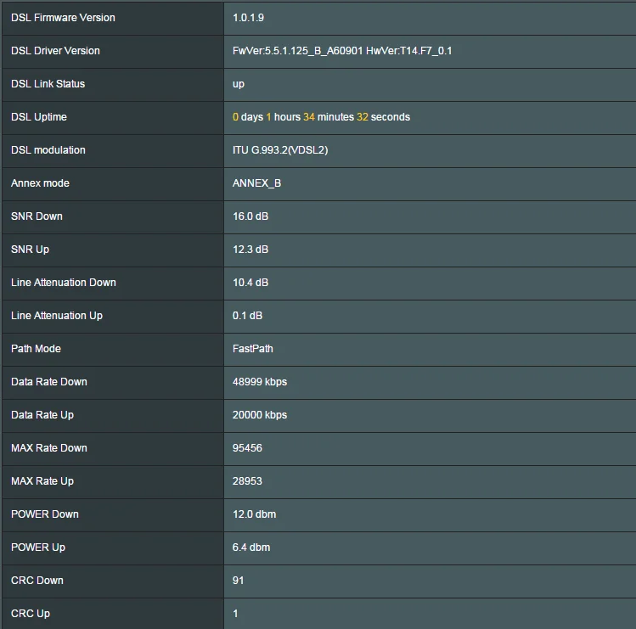Select the link status value up
This screenshot has height=629, width=636.
click(239, 84)
